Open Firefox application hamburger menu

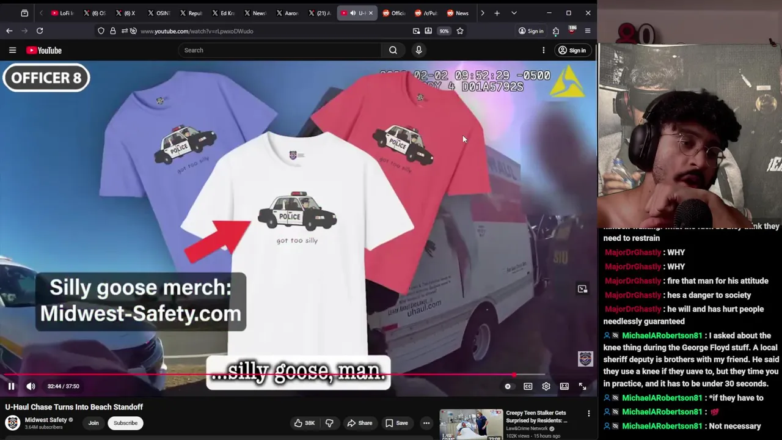[588, 31]
